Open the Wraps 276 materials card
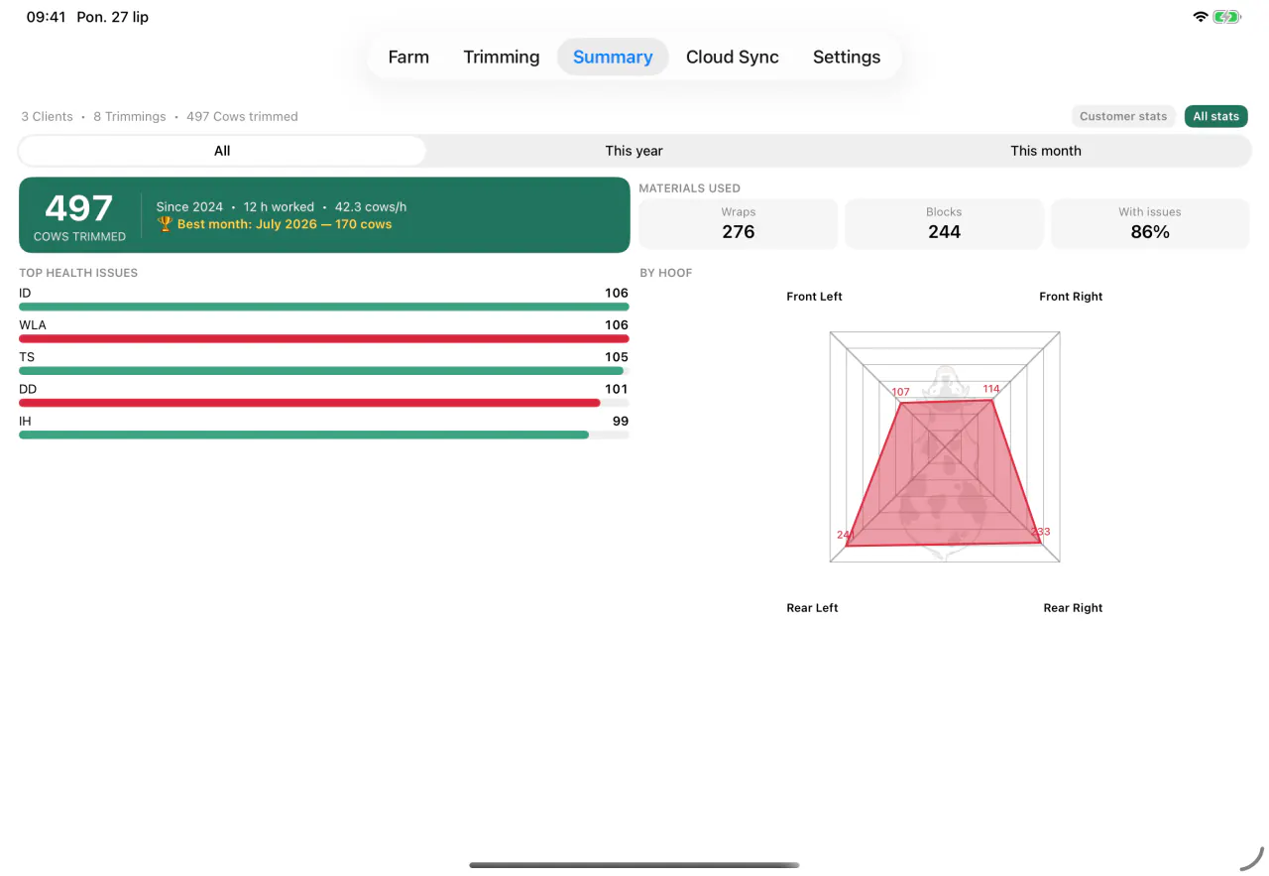The height and width of the screenshot is (876, 1269). pyautogui.click(x=739, y=223)
